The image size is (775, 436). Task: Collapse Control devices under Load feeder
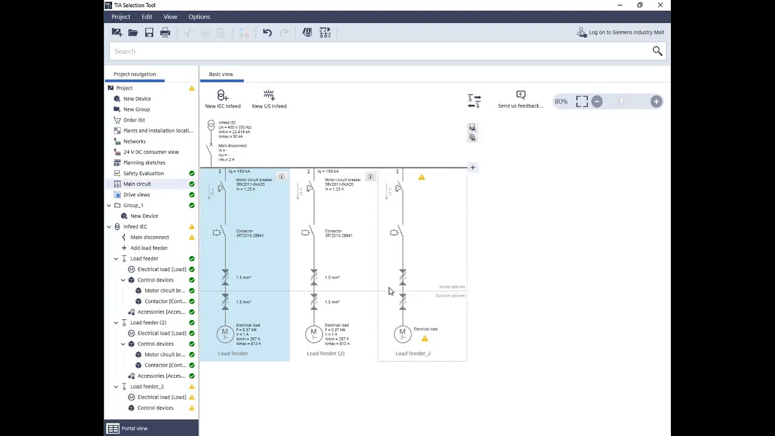(x=123, y=280)
